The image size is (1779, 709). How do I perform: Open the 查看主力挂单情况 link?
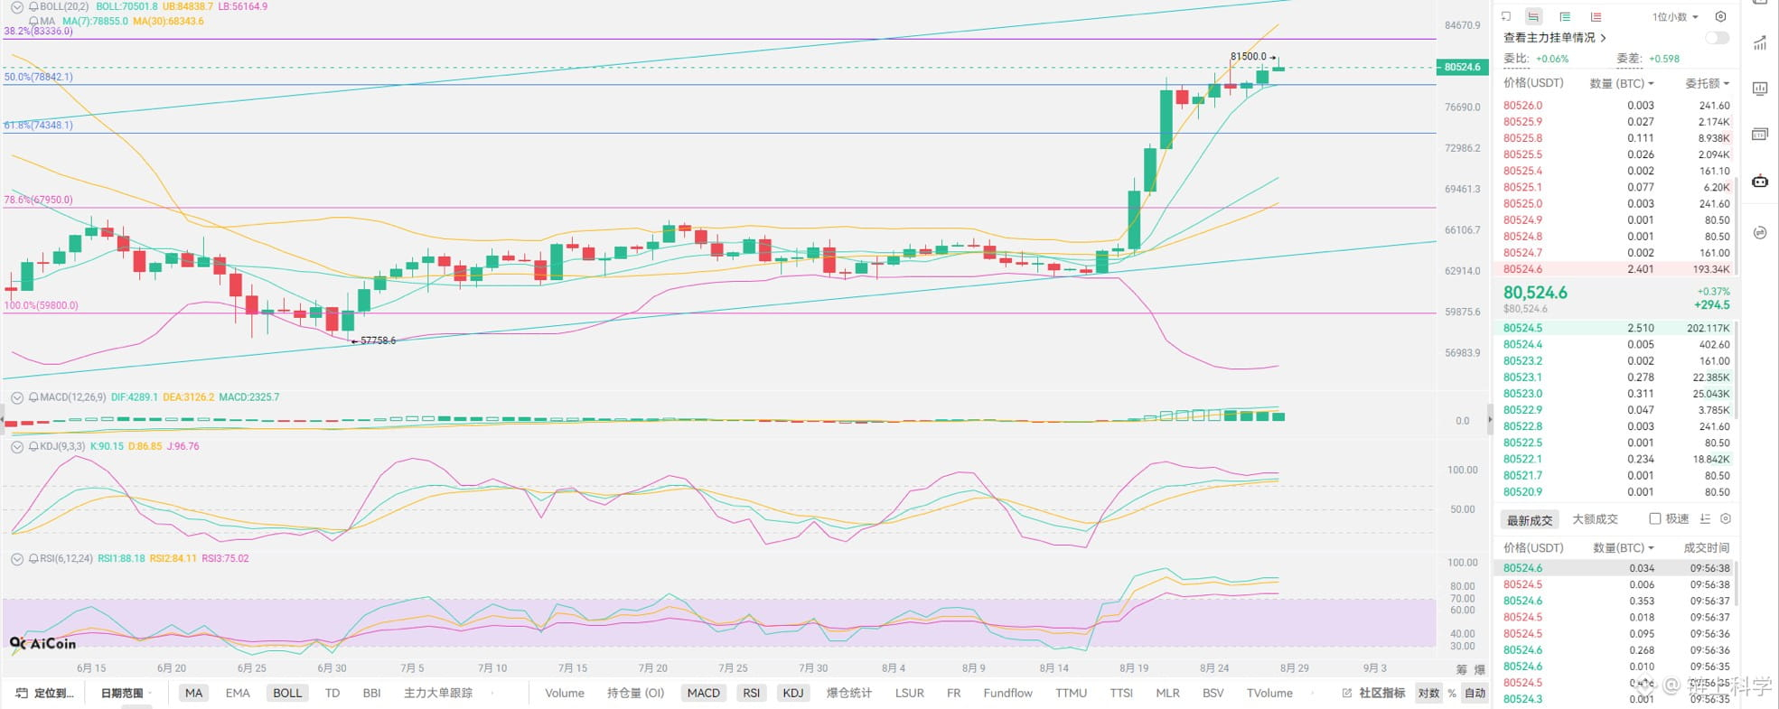pos(1554,38)
